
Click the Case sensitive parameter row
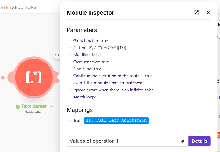pos(91,62)
